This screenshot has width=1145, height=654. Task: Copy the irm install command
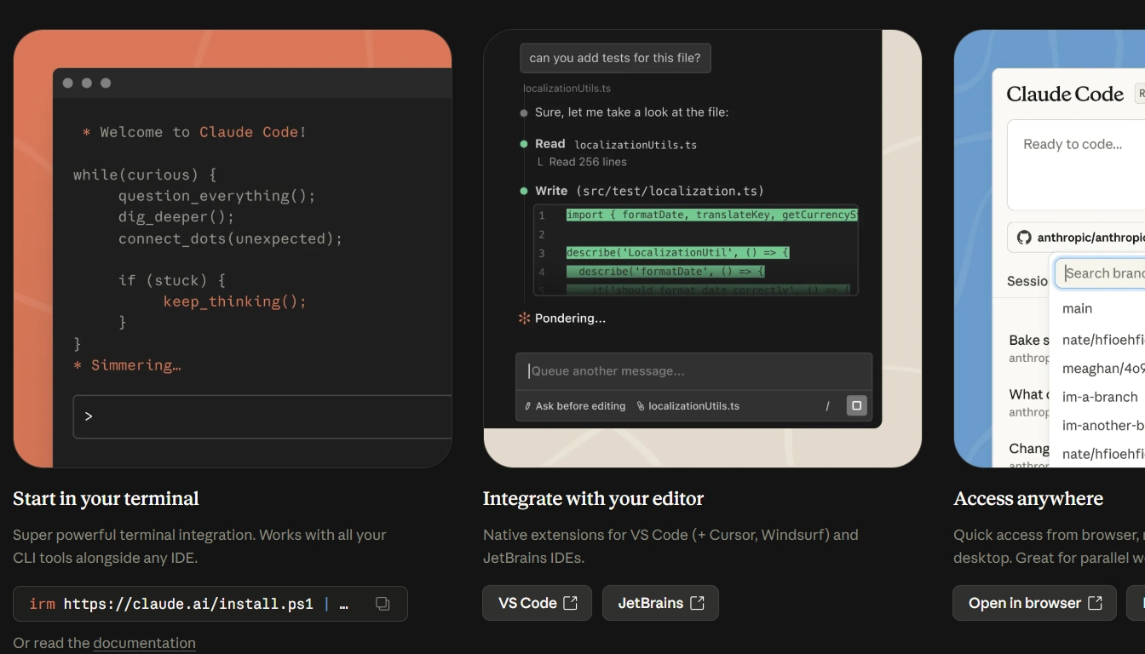[x=383, y=604]
